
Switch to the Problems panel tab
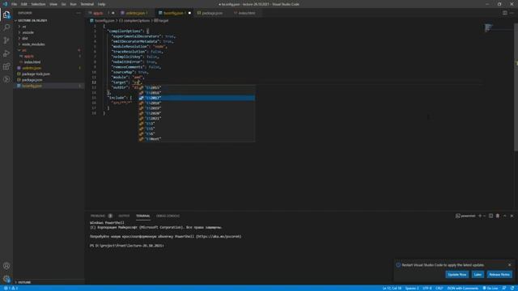(x=98, y=216)
